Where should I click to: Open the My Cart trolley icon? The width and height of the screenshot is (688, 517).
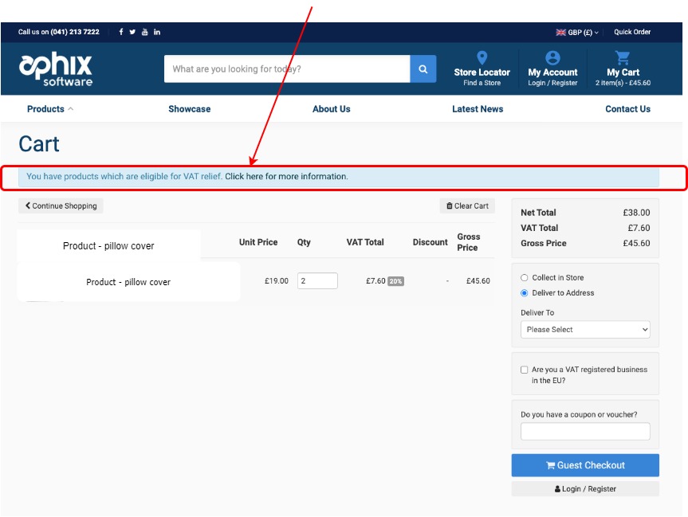point(623,58)
